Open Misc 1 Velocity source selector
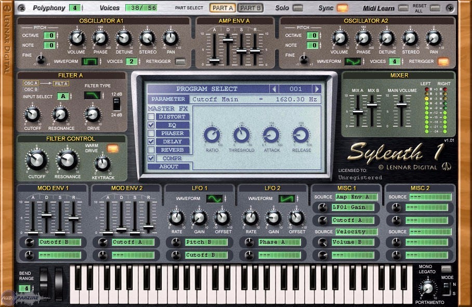 pos(357,232)
